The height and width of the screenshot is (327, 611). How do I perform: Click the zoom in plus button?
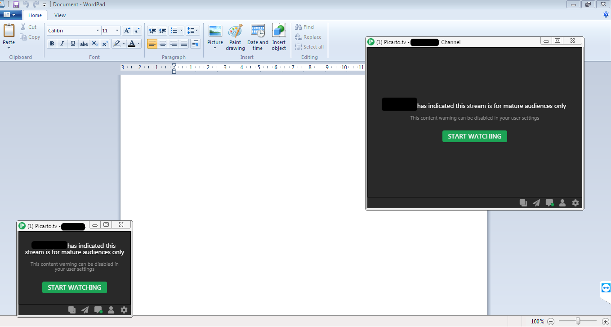coord(605,321)
